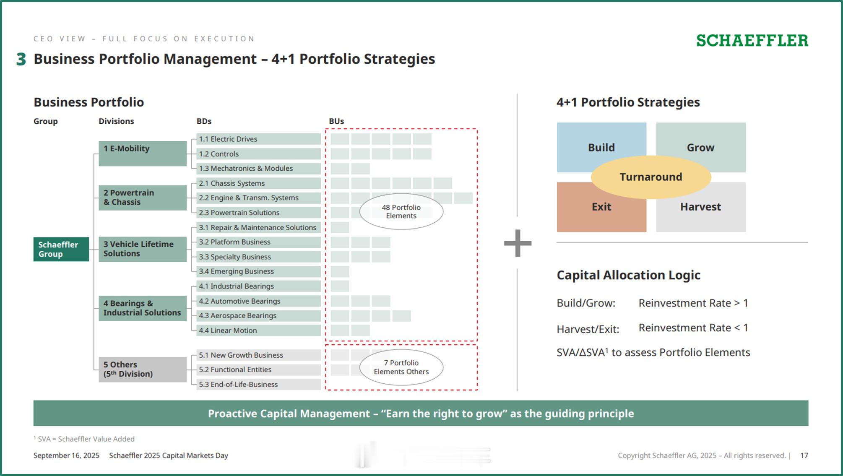Select 5 Others (5th Division) box
This screenshot has height=476, width=843.
point(143,369)
